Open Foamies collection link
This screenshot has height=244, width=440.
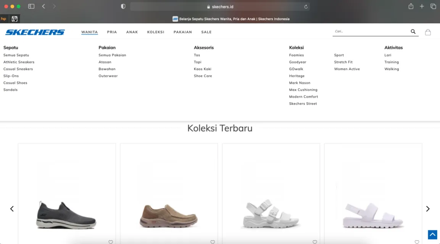[x=297, y=55]
